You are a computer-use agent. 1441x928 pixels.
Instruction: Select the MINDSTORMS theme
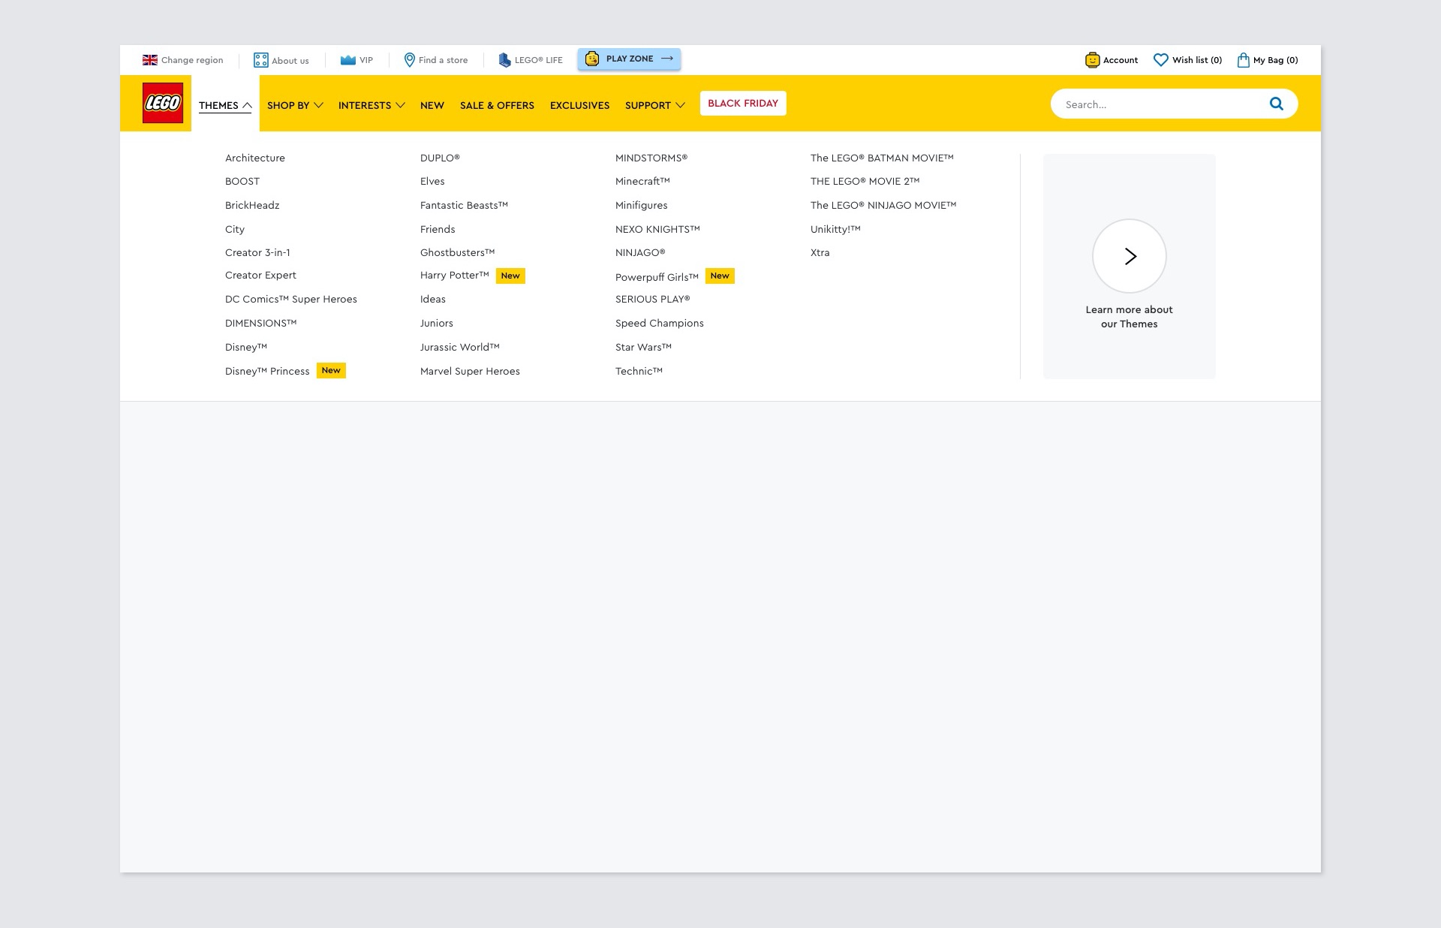651,158
